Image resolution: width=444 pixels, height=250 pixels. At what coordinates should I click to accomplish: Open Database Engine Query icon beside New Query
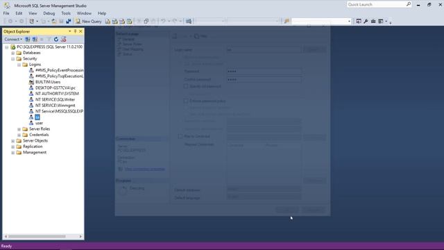coord(108,22)
